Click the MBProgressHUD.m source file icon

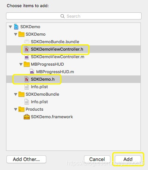[x=32, y=72]
